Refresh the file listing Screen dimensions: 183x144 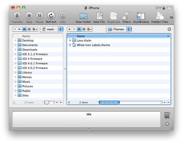pyautogui.click(x=51, y=16)
